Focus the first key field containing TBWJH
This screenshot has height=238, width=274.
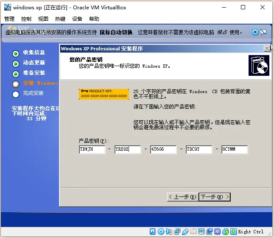pyautogui.click(x=92, y=149)
